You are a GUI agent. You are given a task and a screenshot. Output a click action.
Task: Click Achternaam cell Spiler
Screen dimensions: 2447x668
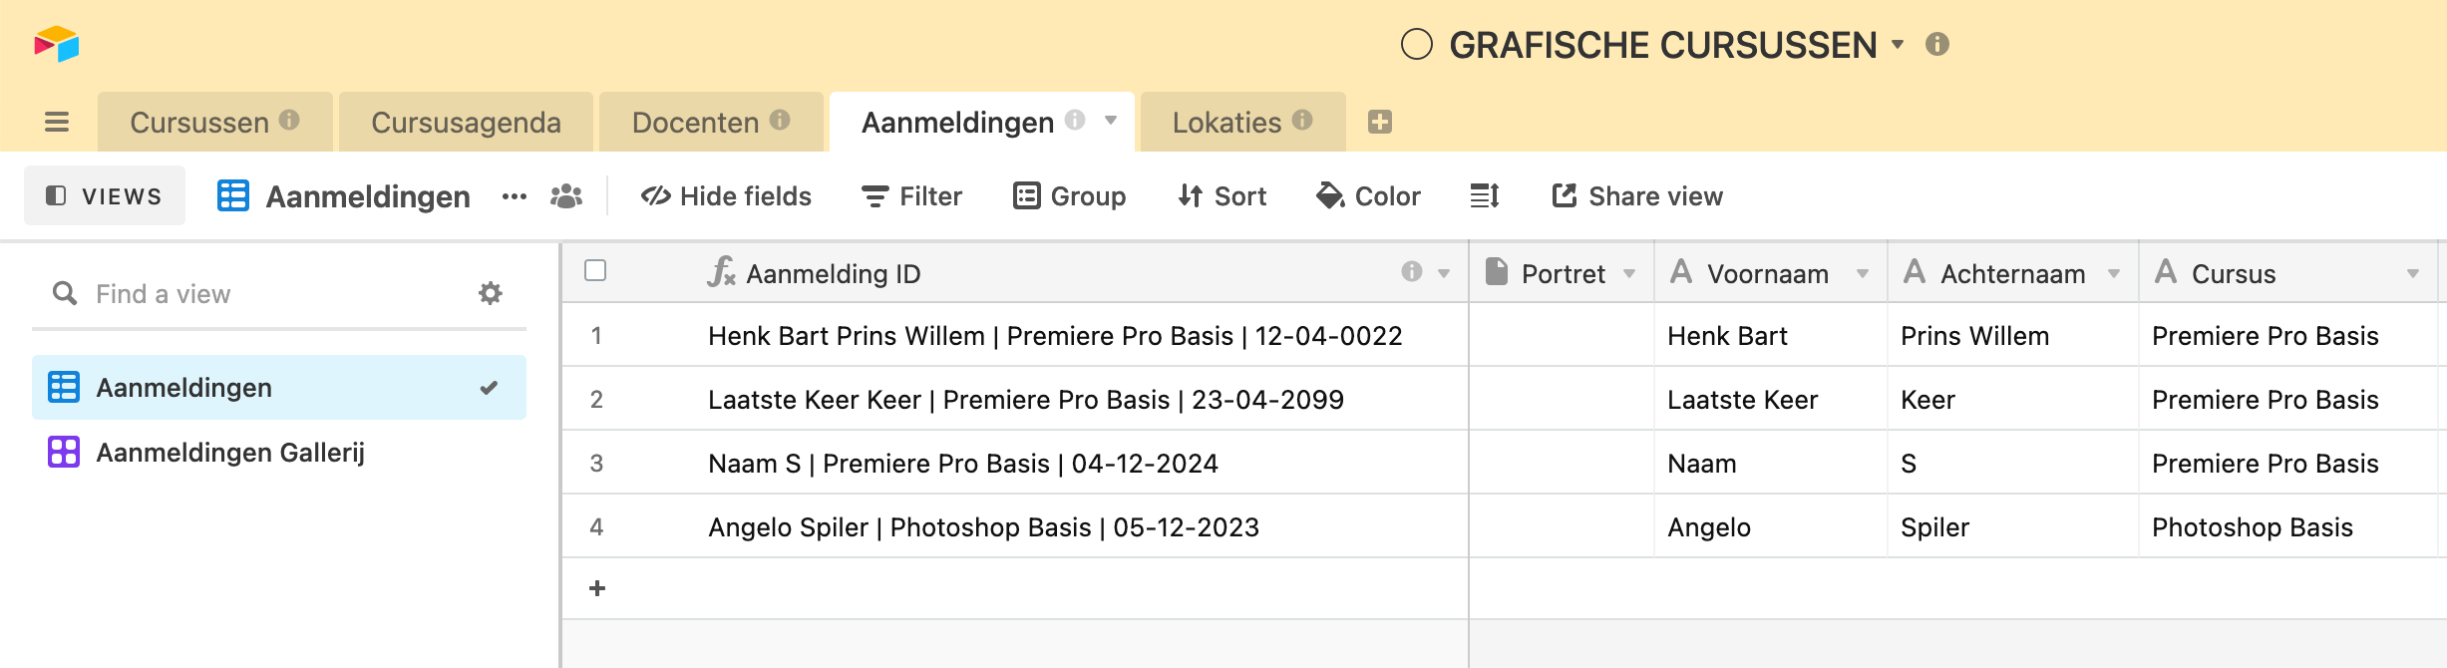point(2013,527)
